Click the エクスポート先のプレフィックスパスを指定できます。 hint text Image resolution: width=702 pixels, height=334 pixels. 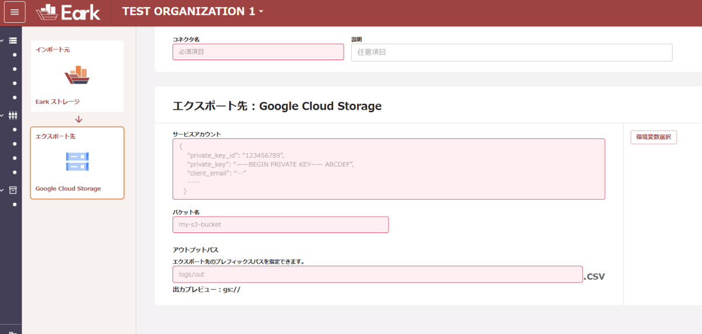tap(239, 262)
